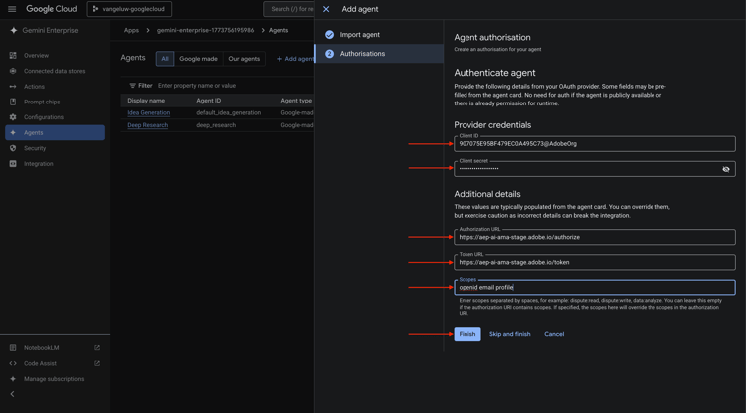
Task: Click the step 2 number badge
Action: tap(329, 54)
